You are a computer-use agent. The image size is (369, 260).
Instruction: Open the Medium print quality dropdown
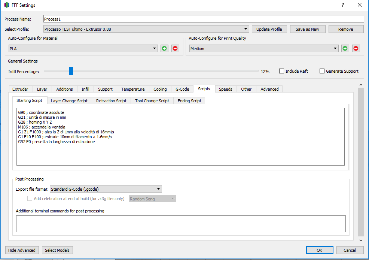(264, 48)
